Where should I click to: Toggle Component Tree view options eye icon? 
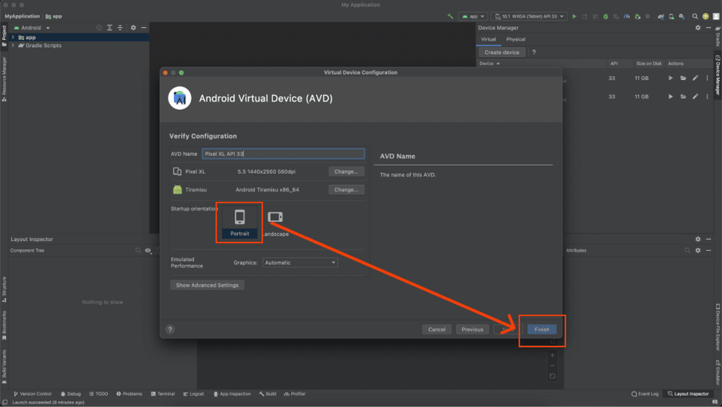(x=148, y=250)
